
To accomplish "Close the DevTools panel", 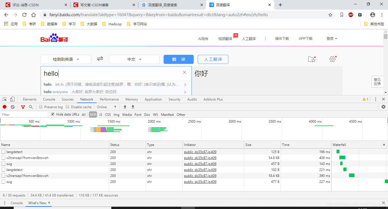I will point(383,99).
